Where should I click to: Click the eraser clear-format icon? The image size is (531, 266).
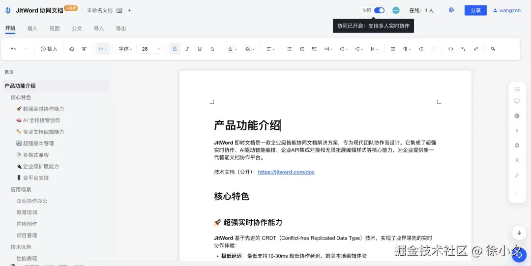71,49
